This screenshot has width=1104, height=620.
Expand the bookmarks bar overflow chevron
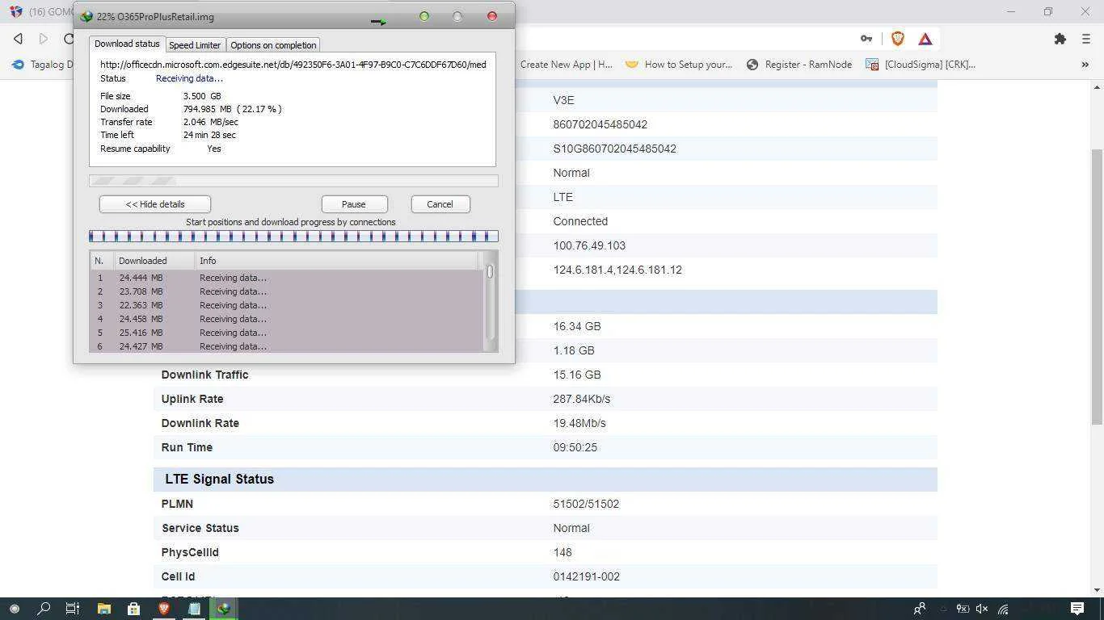pyautogui.click(x=1085, y=65)
